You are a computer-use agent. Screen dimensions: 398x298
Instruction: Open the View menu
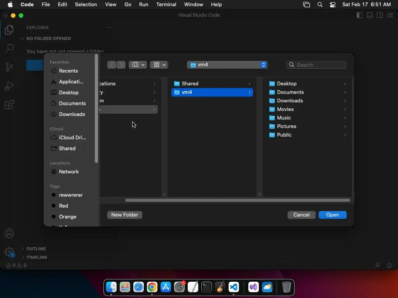pyautogui.click(x=111, y=5)
